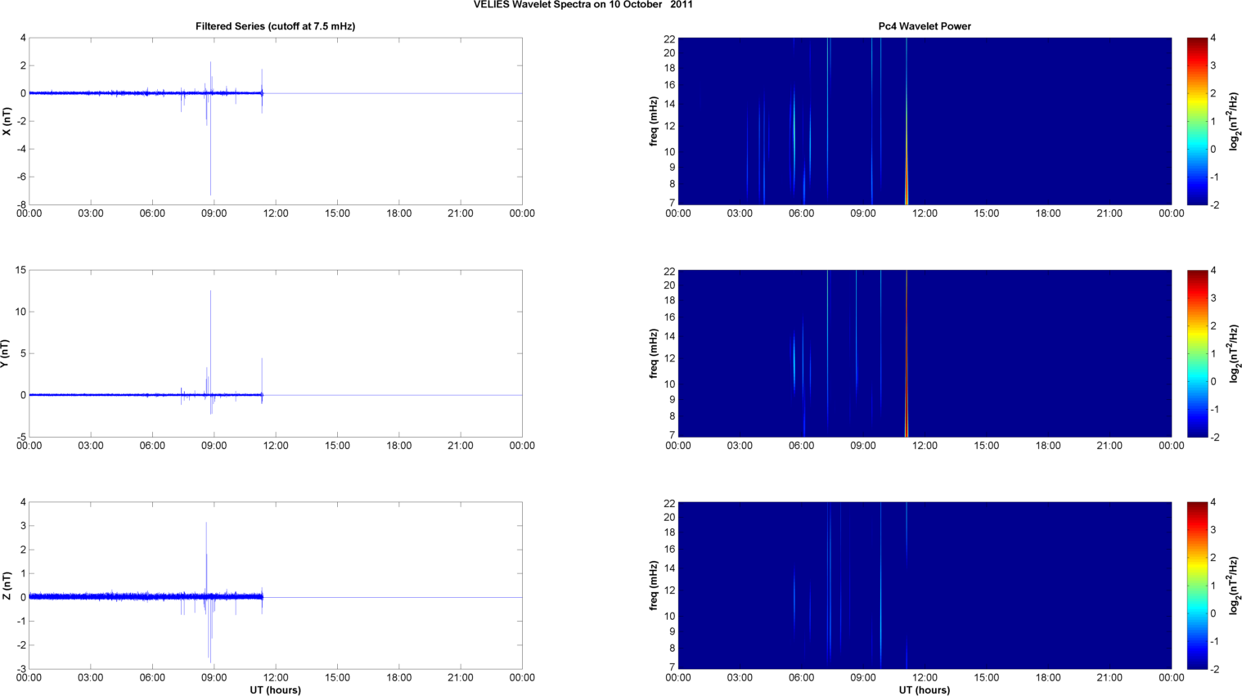Viewport: 1242px width, 696px height.
Task: Click the cyan streak near 06:00 in top spectrogram
Action: point(794,123)
